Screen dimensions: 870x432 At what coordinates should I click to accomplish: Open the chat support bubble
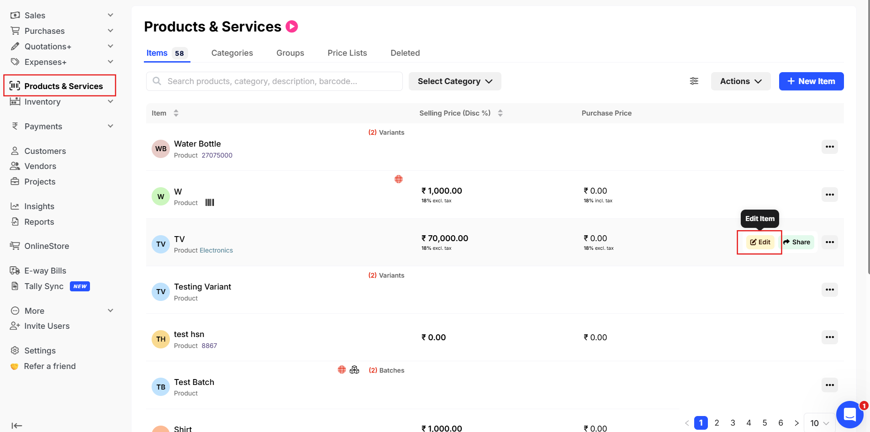click(849, 414)
